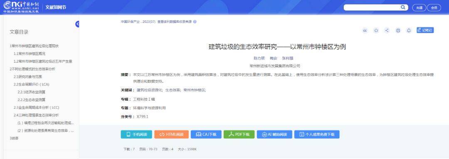Open 记笔记 note-taking button
Image resolution: width=449 pixels, height=159 pixels.
click(425, 30)
